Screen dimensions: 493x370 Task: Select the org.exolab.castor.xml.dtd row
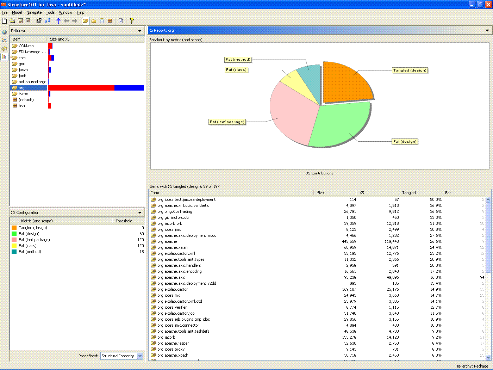317,301
